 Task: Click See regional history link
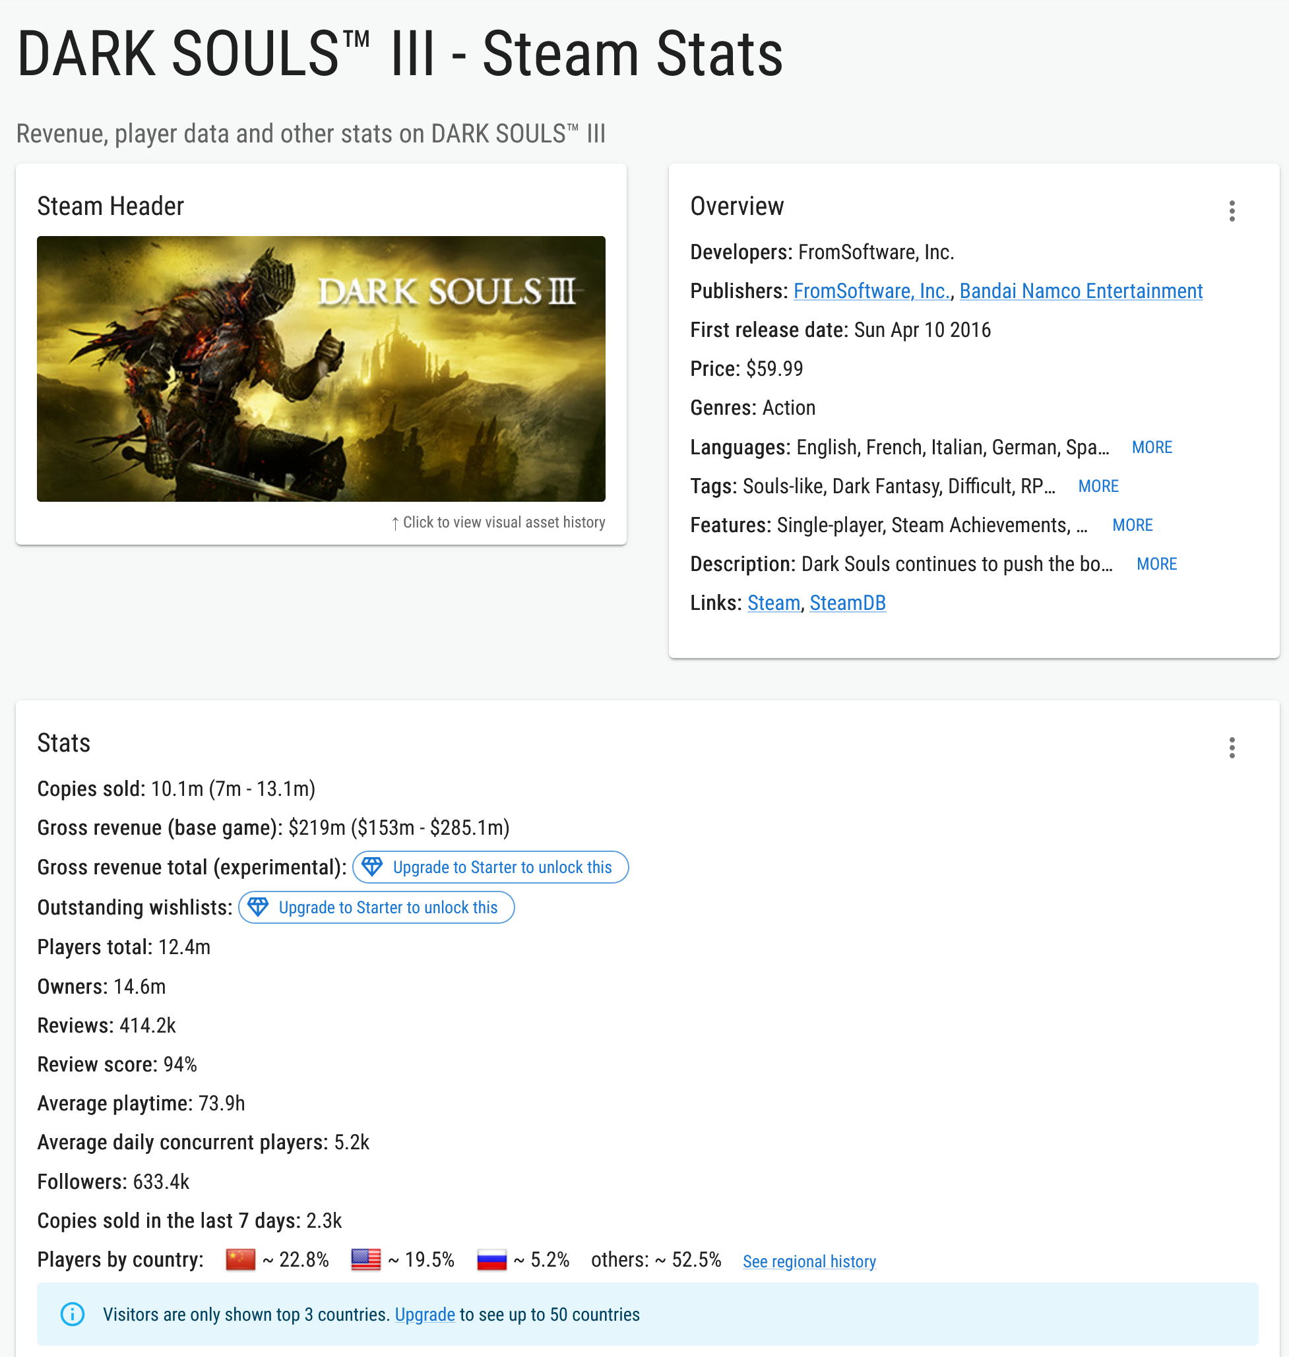coord(809,1261)
